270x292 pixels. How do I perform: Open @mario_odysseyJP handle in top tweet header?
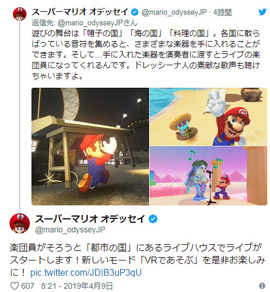coord(174,12)
